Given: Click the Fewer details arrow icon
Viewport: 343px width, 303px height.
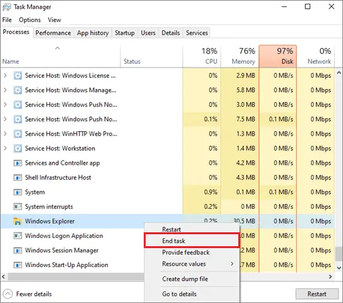Looking at the screenshot, I should coord(8,294).
